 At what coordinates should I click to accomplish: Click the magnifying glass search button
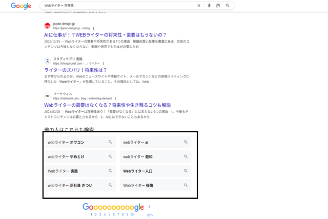pos(228,6)
